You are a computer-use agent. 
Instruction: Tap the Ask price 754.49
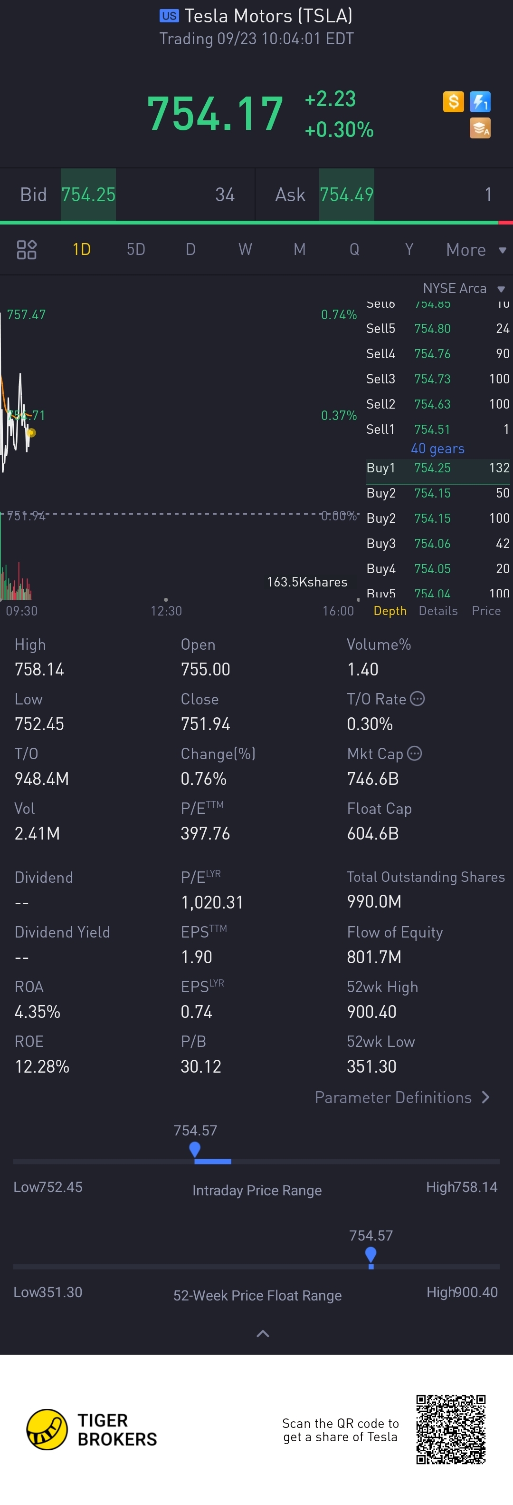click(x=347, y=195)
